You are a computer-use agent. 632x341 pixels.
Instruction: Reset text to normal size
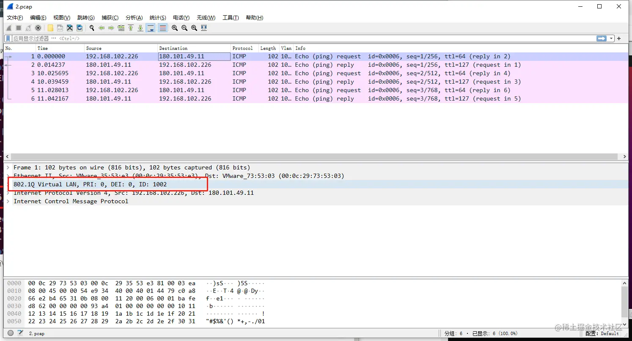tap(194, 28)
